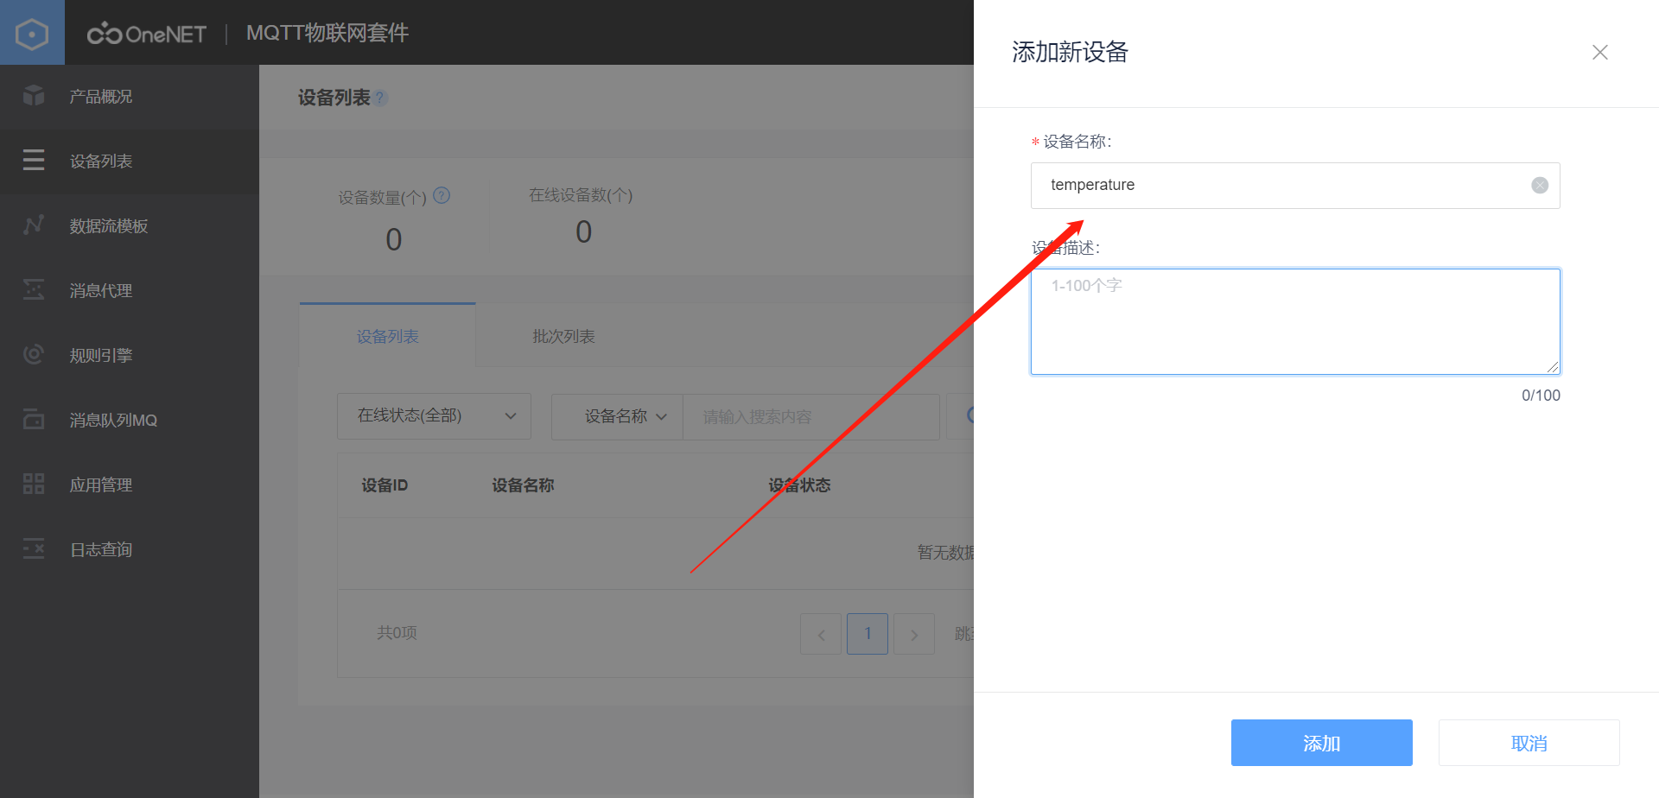Click the OneNET hexagon logo

[x=33, y=32]
